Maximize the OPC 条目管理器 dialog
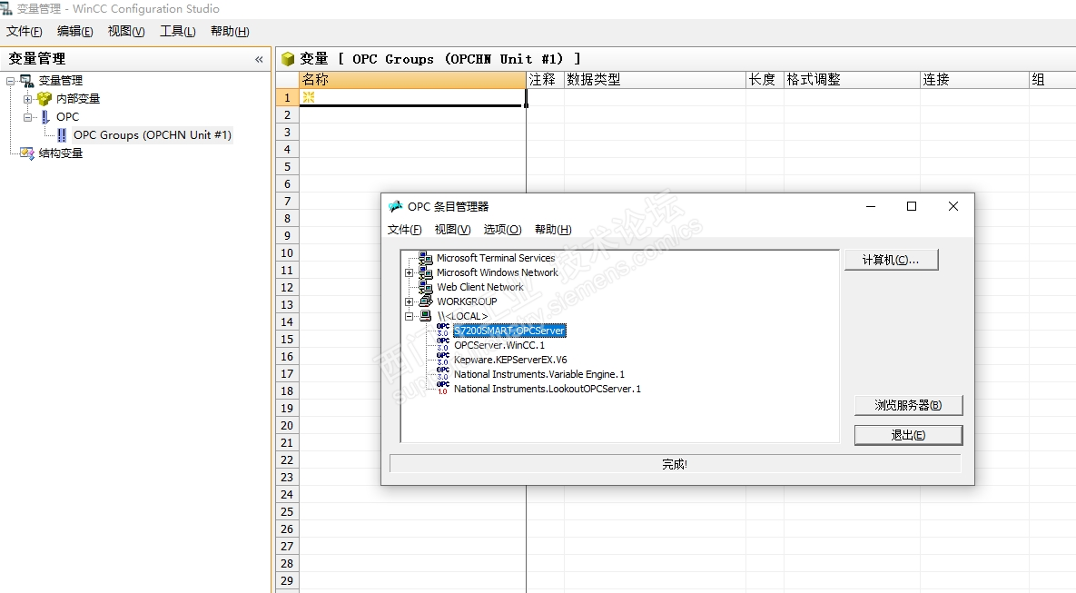This screenshot has width=1076, height=593. 912,206
